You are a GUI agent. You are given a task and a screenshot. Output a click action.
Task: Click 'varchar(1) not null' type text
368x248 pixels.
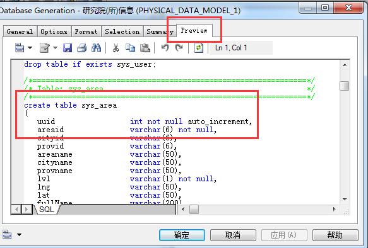pyautogui.click(x=173, y=179)
